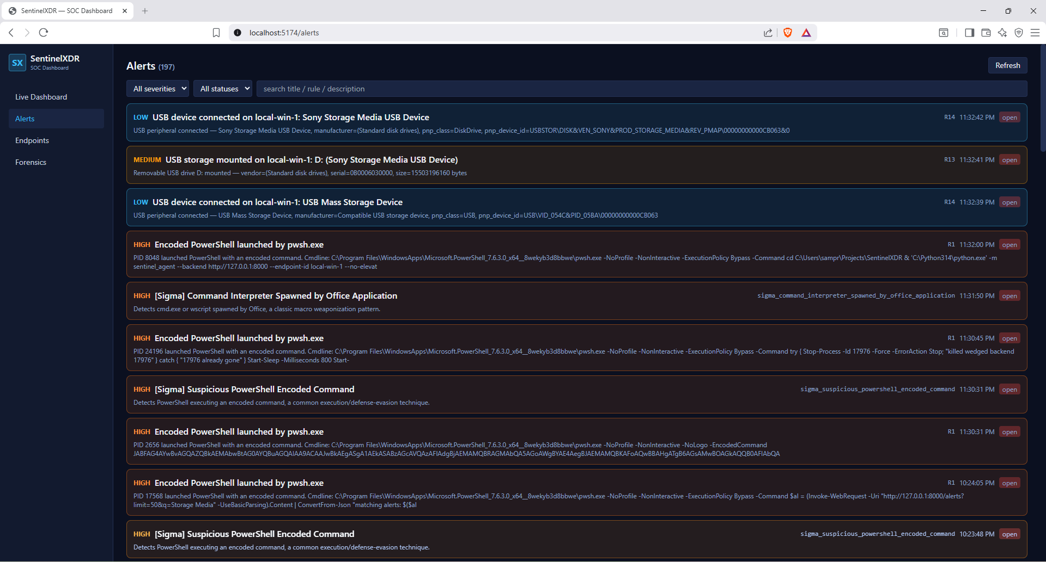Click the browser address bar URL
The image size is (1046, 562).
(284, 33)
